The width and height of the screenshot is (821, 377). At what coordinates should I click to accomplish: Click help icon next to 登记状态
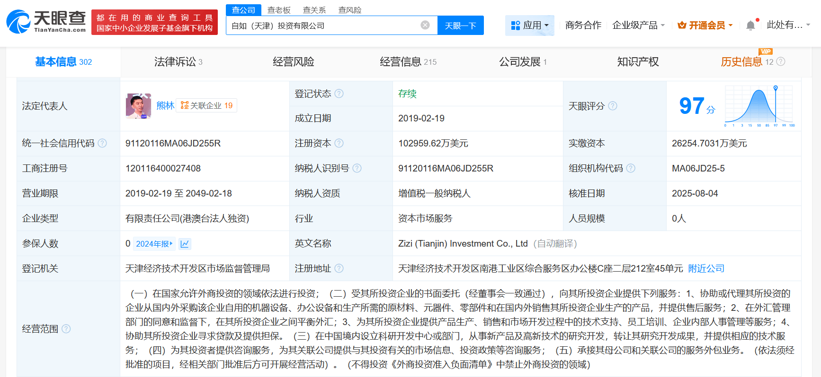339,94
